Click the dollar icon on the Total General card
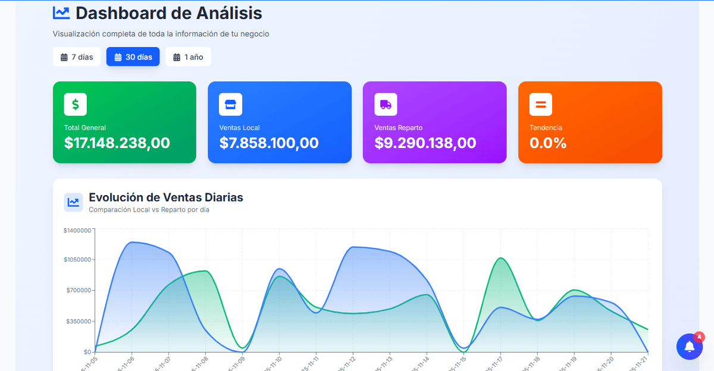The width and height of the screenshot is (714, 371). click(75, 103)
